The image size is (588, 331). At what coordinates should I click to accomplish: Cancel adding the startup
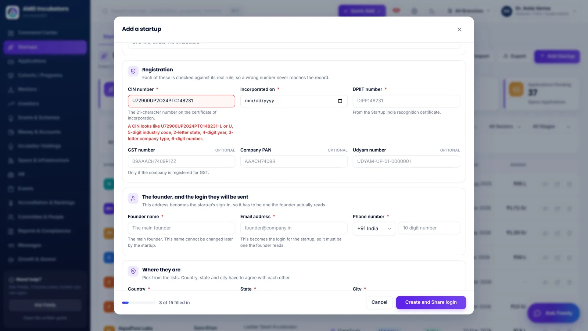[x=379, y=302]
